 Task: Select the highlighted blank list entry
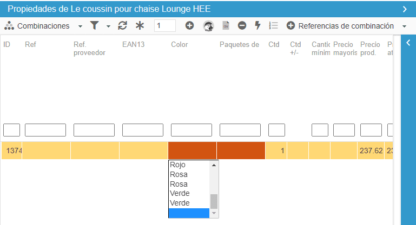click(x=188, y=213)
